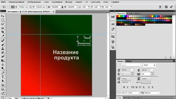Select the Lasso tool
The image size is (176, 99).
[x=3, y=24]
